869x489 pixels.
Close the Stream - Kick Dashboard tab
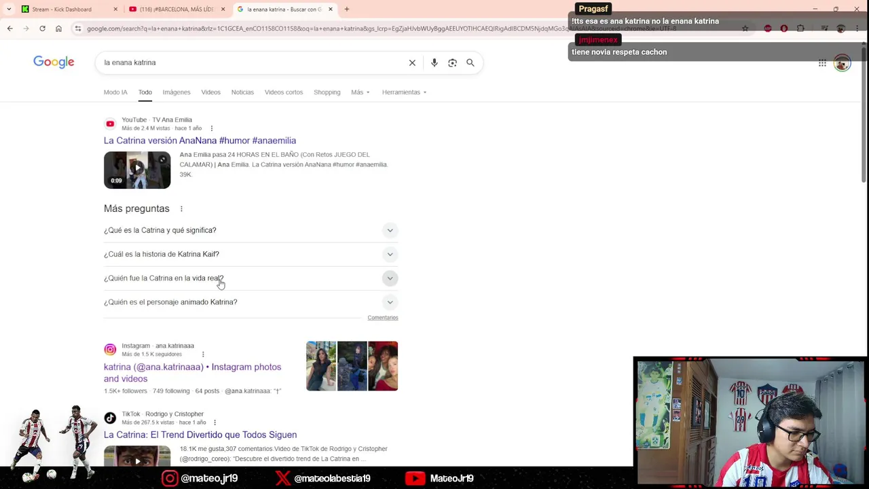click(115, 10)
